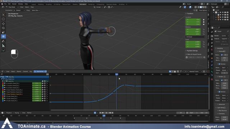Toggle viewport overlays icon
Image resolution: width=230 pixels, height=129 pixels.
click(190, 7)
